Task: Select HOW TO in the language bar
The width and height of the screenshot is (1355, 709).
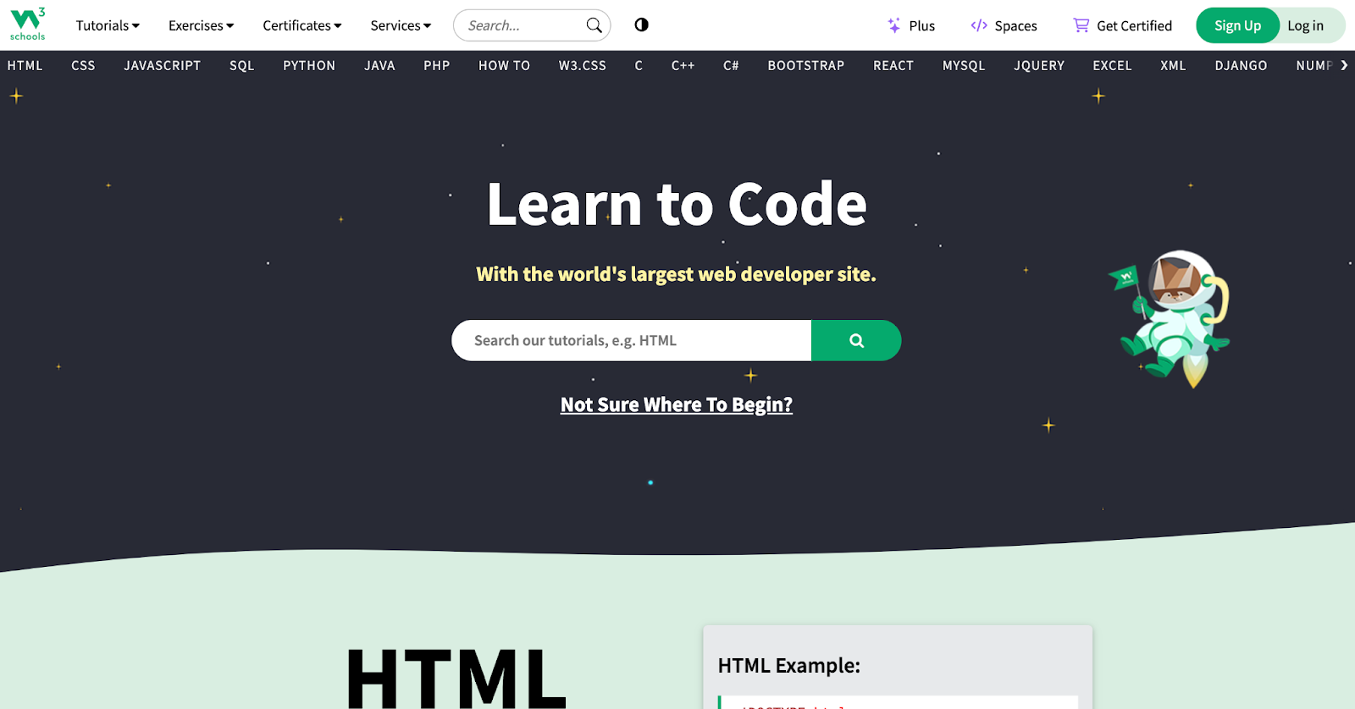Action: (504, 65)
